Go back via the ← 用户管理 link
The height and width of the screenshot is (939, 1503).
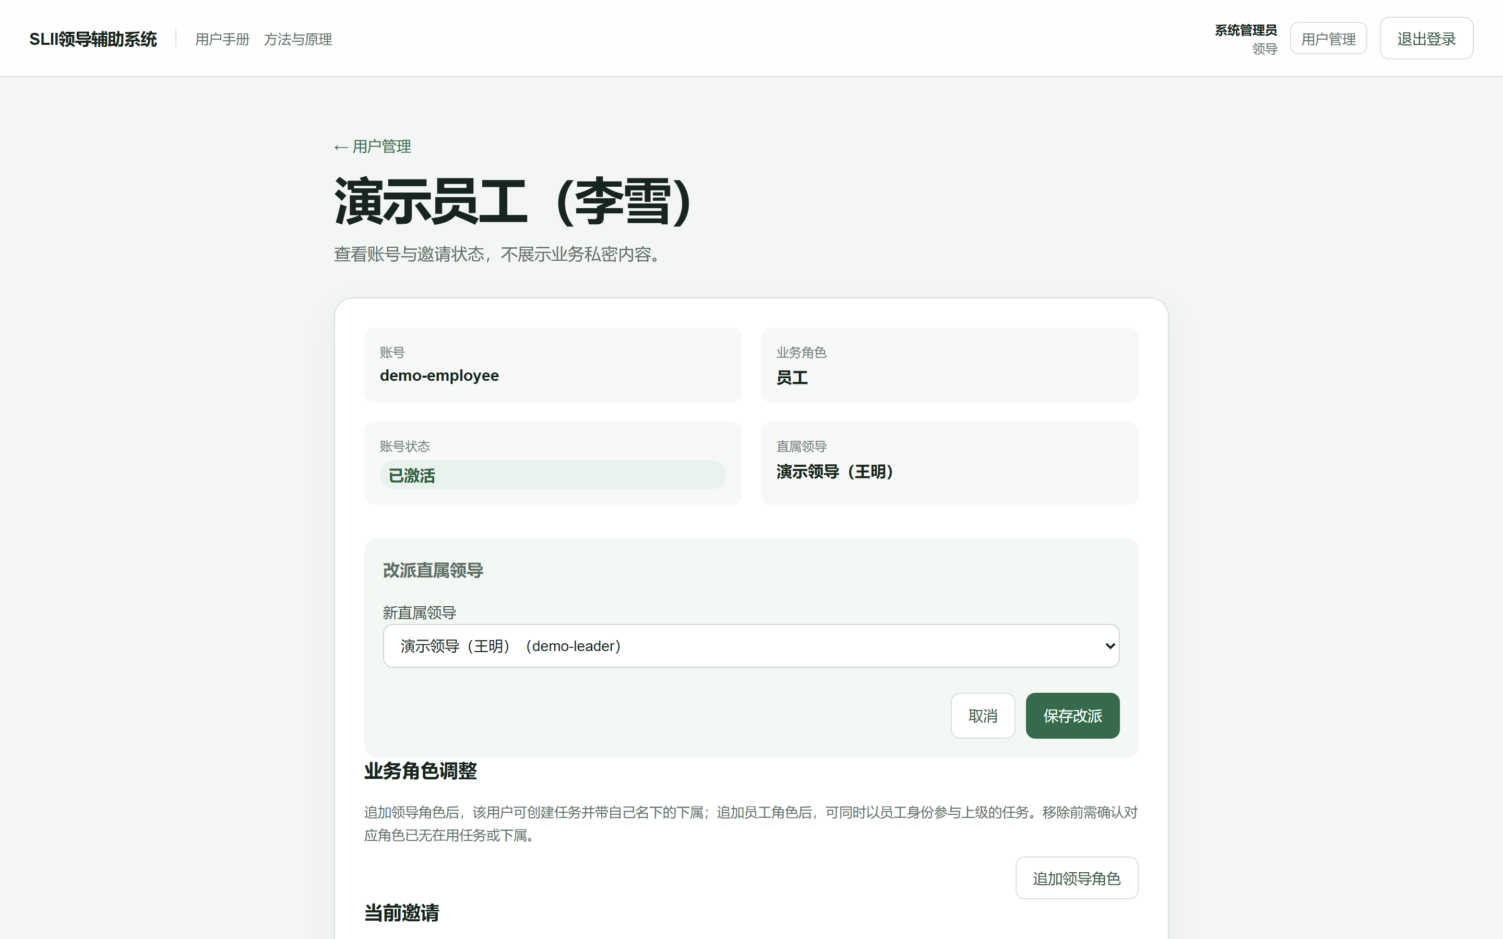[373, 147]
